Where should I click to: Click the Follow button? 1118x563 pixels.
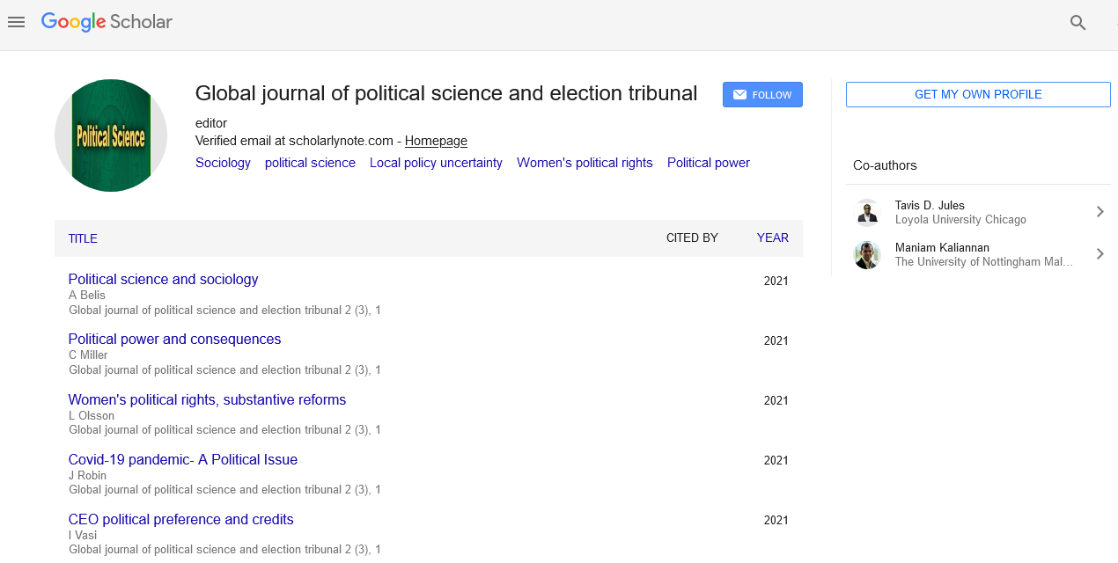click(762, 95)
